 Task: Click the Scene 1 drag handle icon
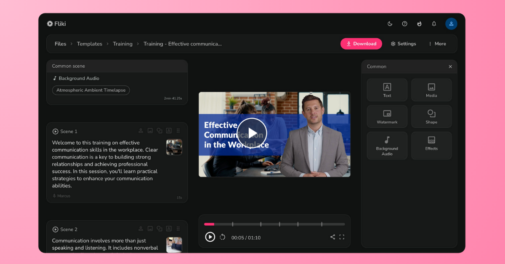(x=178, y=131)
